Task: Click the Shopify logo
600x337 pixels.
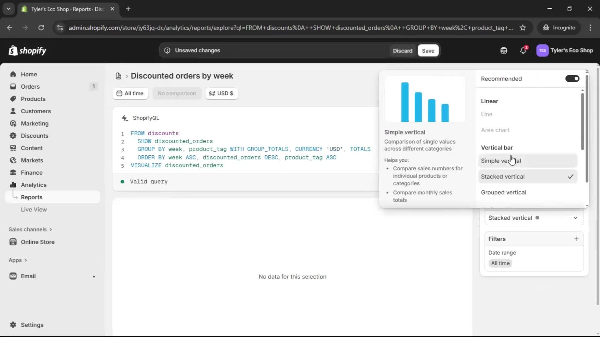Action: (x=27, y=51)
